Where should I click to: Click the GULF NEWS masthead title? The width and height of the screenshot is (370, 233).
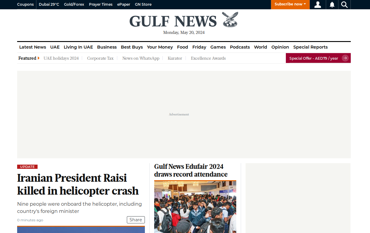click(x=173, y=21)
